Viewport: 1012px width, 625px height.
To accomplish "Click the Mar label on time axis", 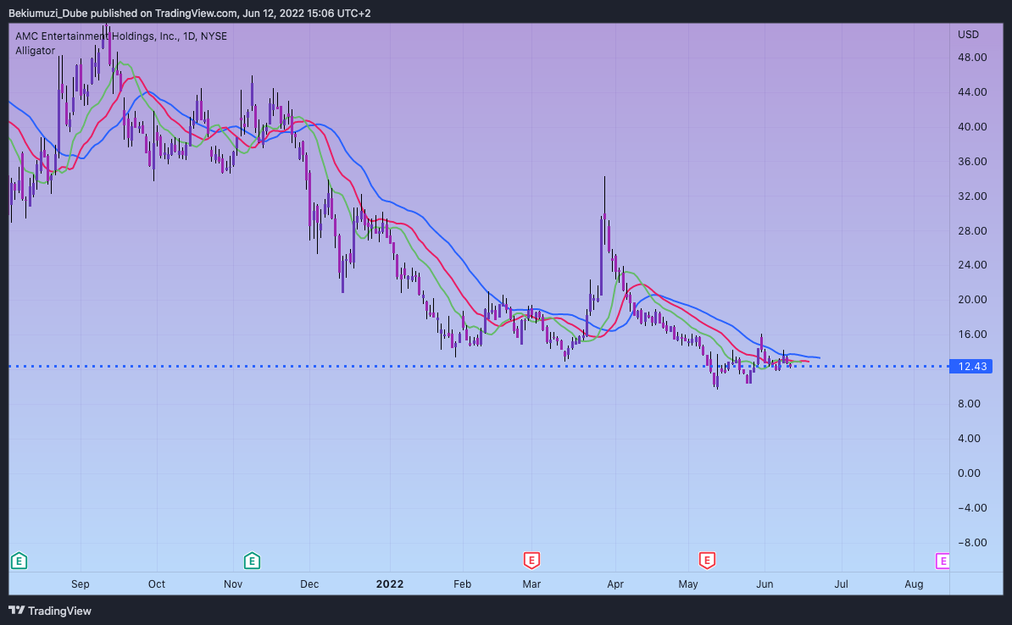I will point(531,584).
